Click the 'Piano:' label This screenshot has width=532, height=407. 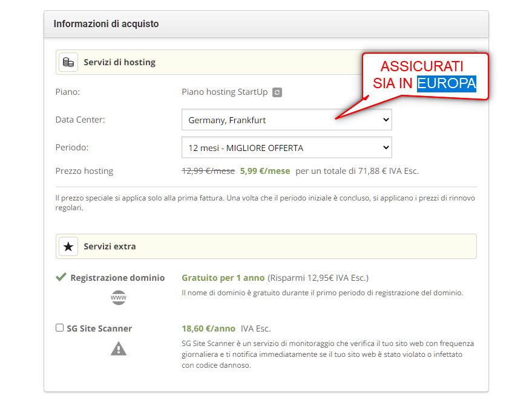click(68, 92)
